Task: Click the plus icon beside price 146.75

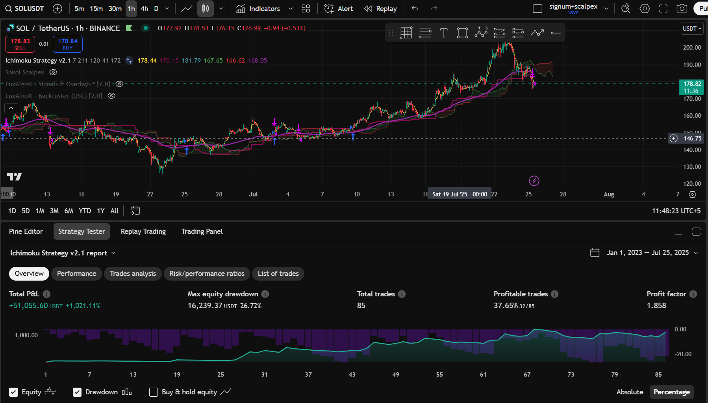Action: pyautogui.click(x=674, y=138)
